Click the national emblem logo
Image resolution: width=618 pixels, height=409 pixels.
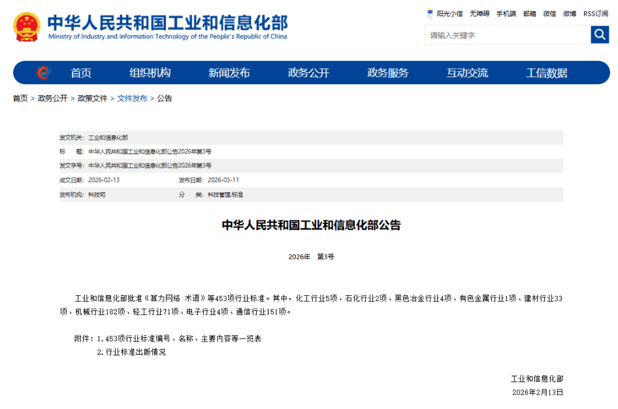tap(26, 27)
